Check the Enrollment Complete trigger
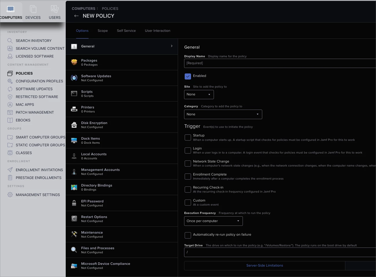The height and width of the screenshot is (277, 376). coord(188,176)
